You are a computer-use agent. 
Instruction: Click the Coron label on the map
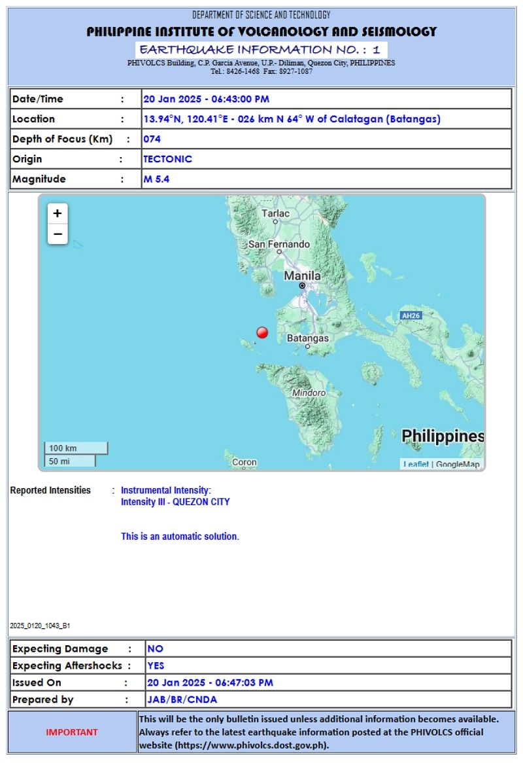click(243, 462)
